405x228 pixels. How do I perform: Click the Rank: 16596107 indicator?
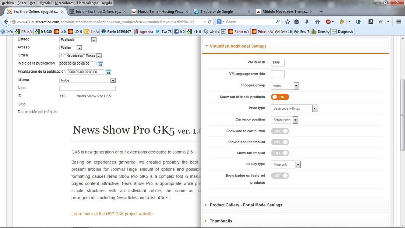point(116,32)
